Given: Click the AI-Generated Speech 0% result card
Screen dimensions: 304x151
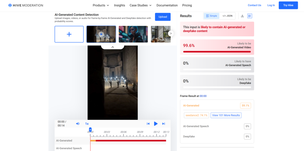Looking at the screenshot, I should point(217,65).
